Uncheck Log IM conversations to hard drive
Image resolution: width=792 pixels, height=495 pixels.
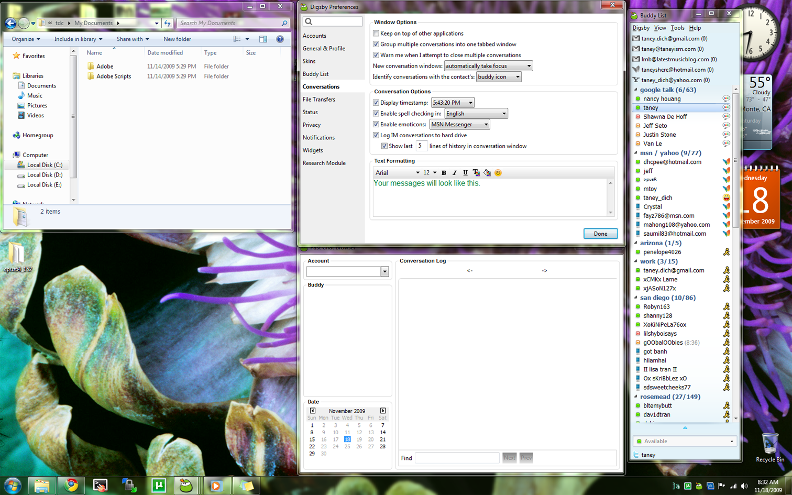pos(376,135)
